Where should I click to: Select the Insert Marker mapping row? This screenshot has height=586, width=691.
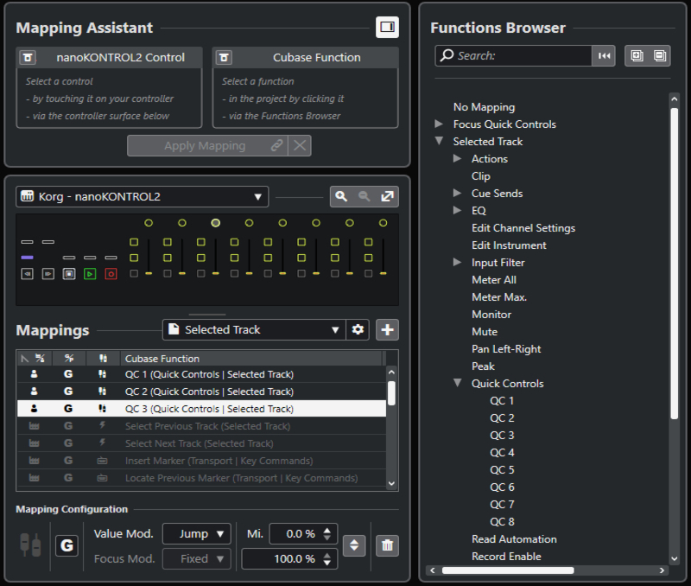pos(201,461)
